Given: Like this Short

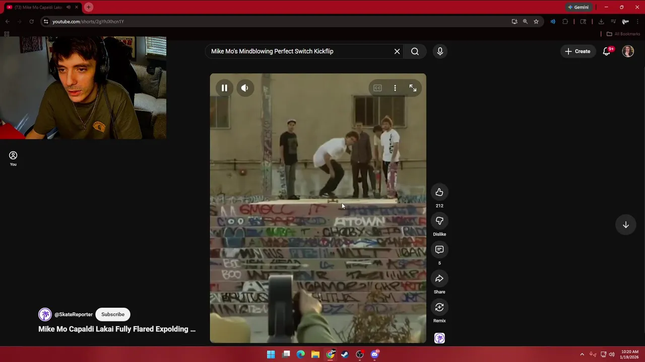Looking at the screenshot, I should (439, 192).
